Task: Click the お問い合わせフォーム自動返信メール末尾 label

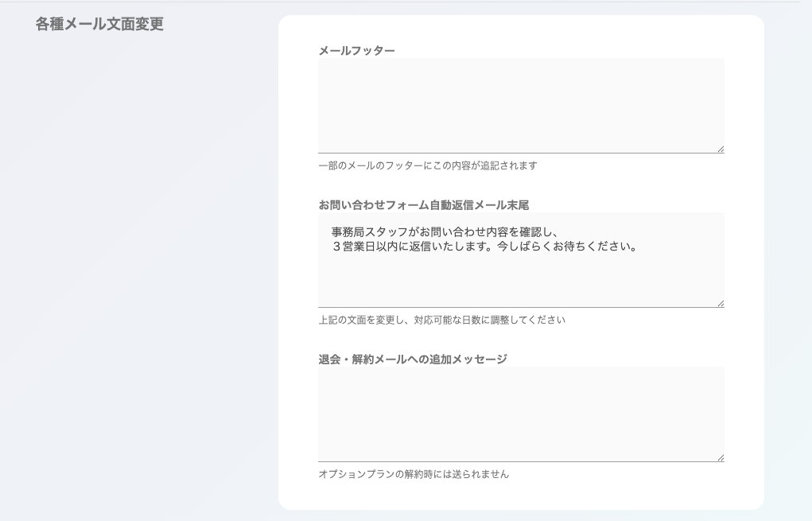Action: pos(423,205)
